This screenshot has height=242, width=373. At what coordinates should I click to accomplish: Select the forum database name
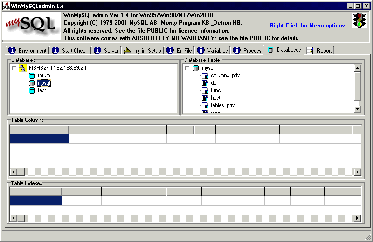(x=44, y=76)
